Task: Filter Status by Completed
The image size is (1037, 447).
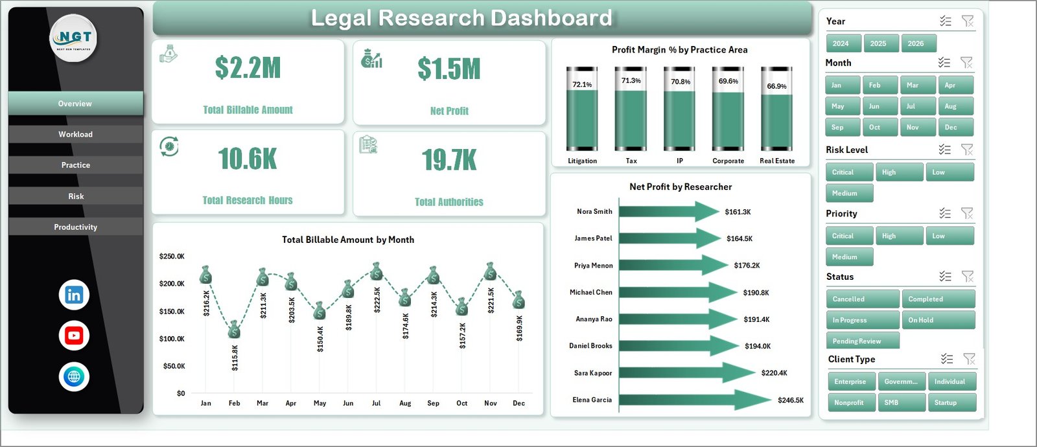Action: (x=938, y=299)
